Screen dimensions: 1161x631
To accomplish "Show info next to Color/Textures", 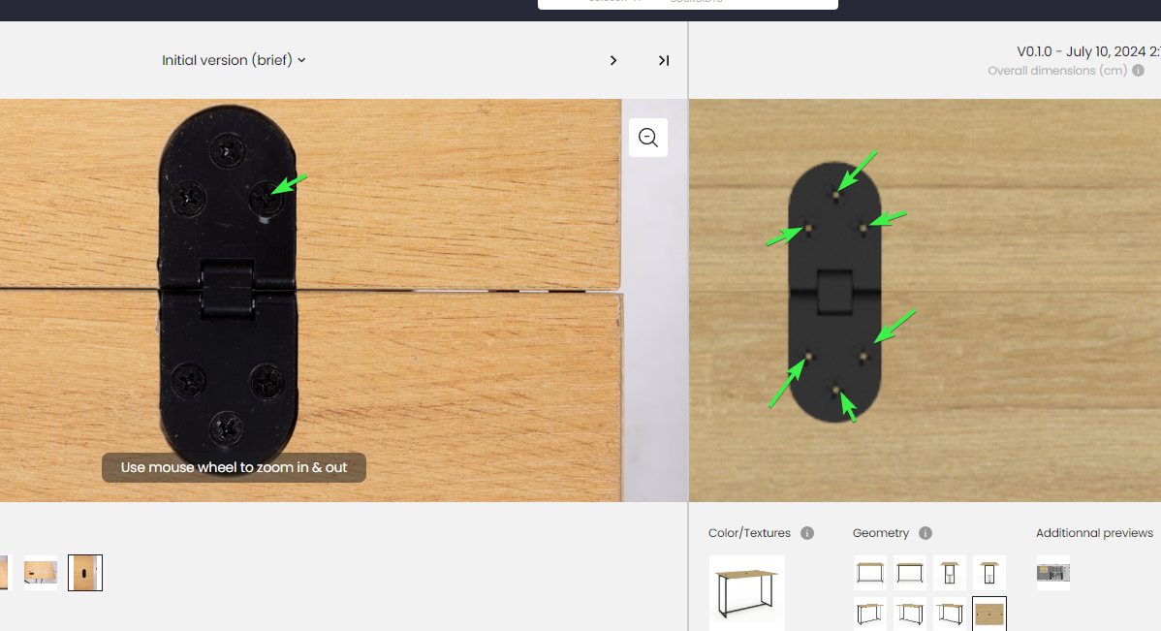I will 808,533.
